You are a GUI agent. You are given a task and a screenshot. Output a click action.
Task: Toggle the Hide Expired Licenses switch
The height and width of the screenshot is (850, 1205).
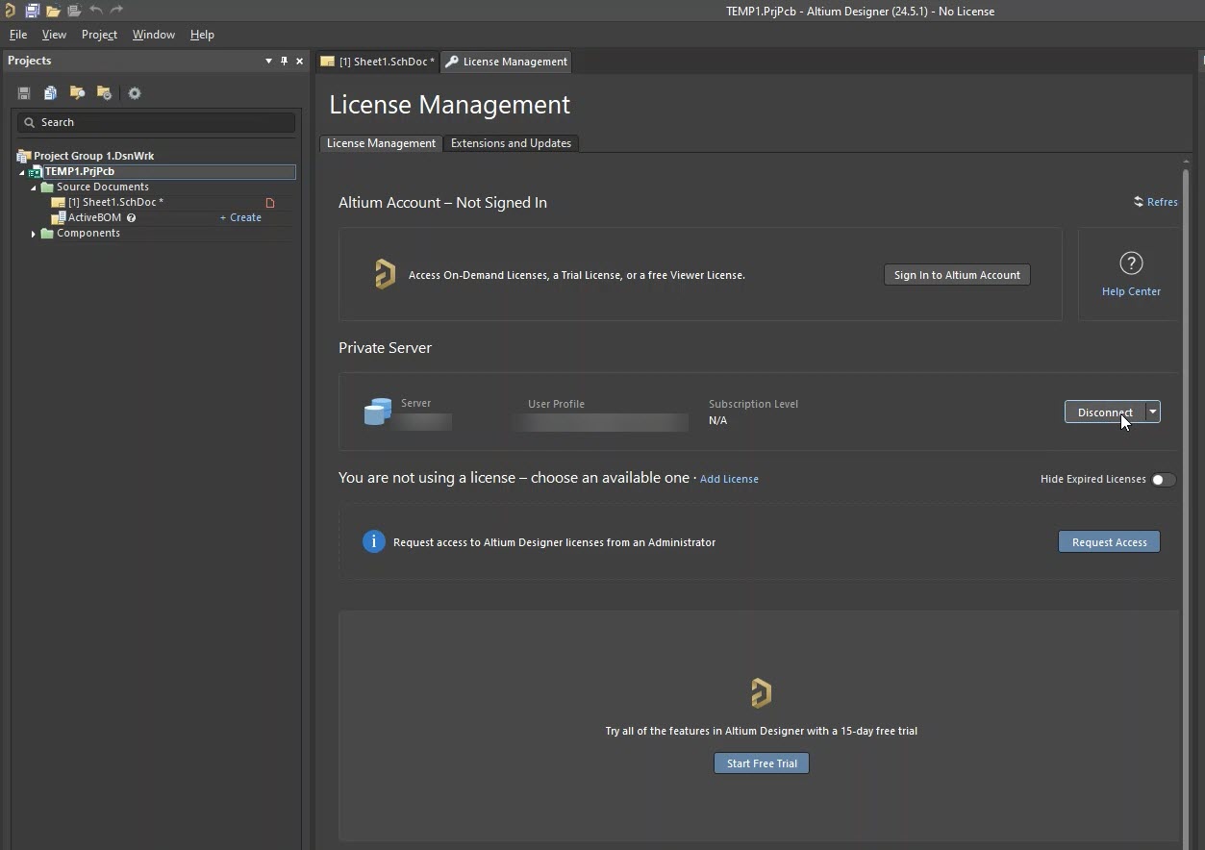click(1163, 479)
